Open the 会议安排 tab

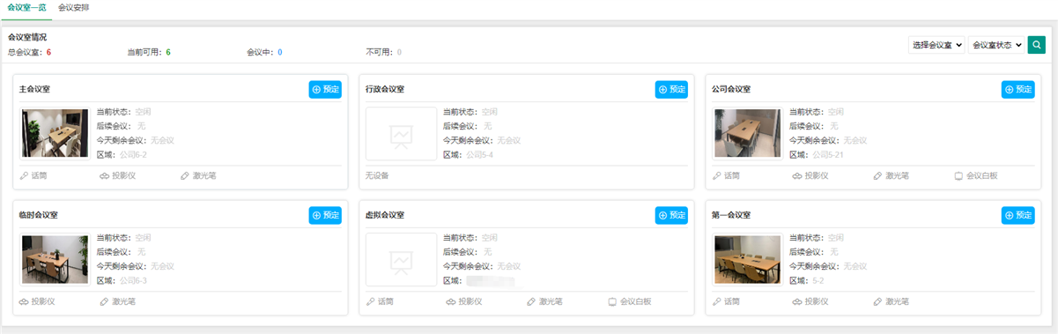pyautogui.click(x=73, y=7)
